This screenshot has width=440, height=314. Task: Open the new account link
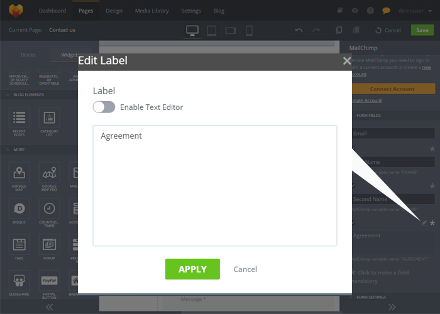(x=427, y=67)
